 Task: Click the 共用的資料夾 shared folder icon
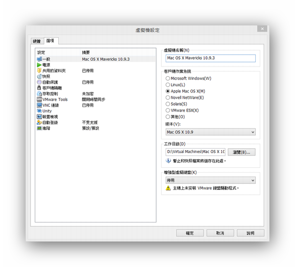[39, 70]
